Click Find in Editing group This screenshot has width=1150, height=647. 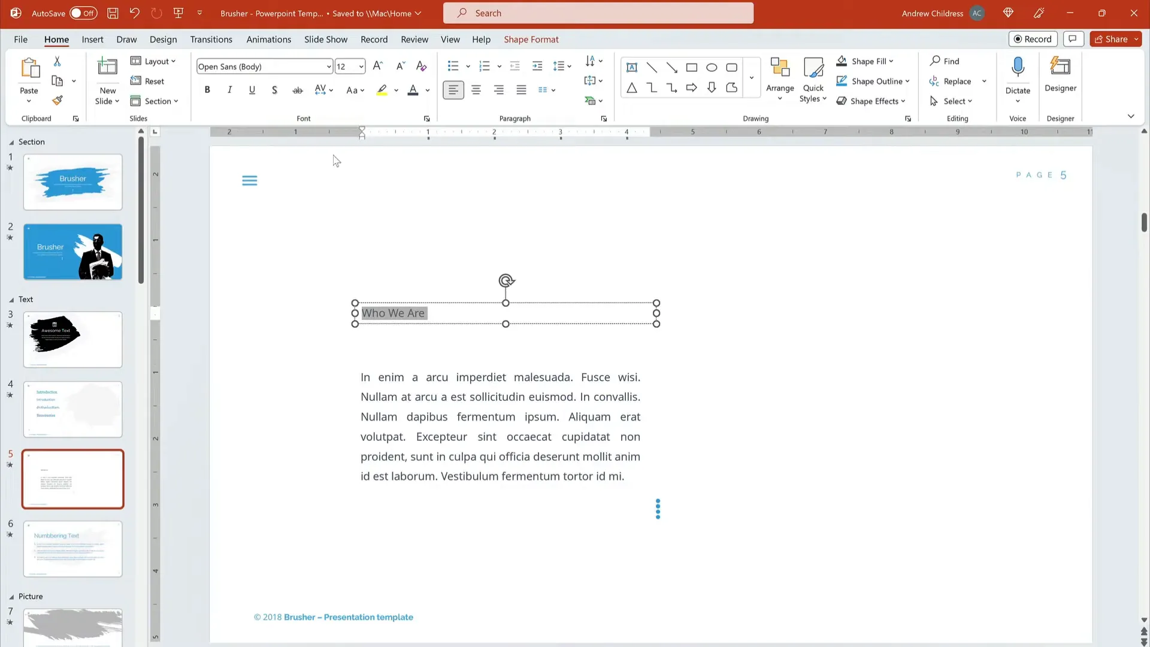pyautogui.click(x=945, y=61)
